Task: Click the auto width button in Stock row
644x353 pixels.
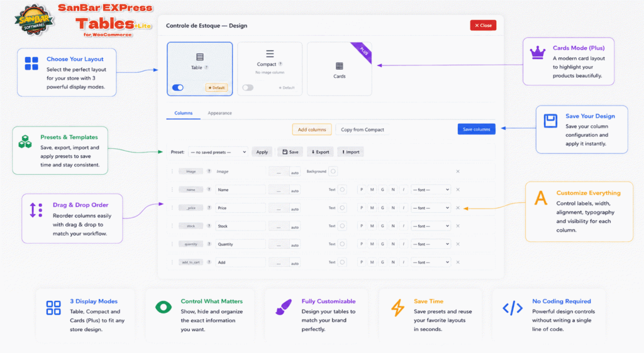Action: pyautogui.click(x=295, y=227)
